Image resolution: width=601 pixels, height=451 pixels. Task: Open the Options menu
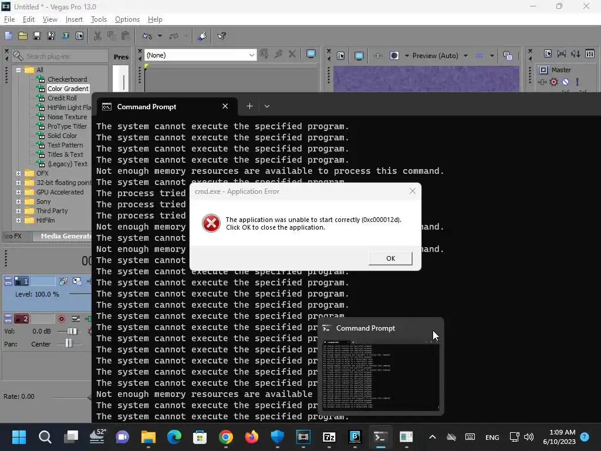[x=127, y=19]
